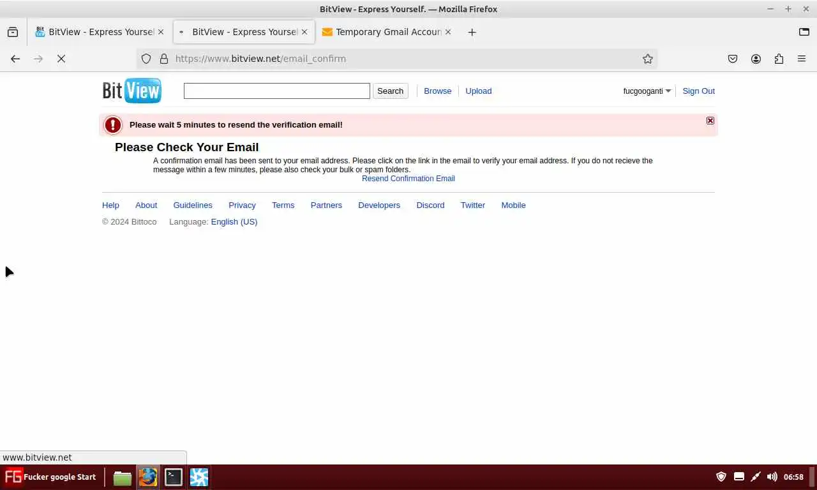Click the blue snowflake taskbar icon
The image size is (817, 490).
click(x=199, y=477)
